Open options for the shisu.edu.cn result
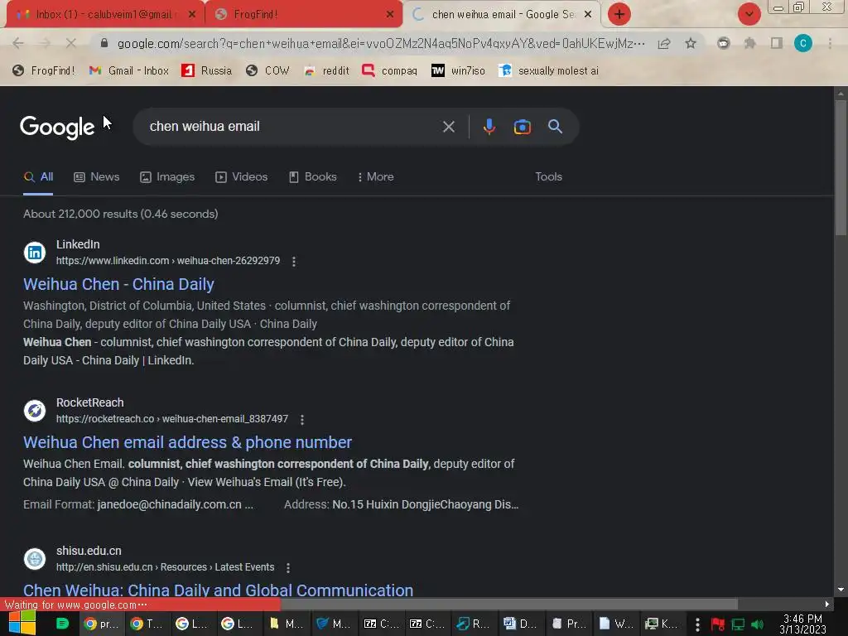 point(288,568)
